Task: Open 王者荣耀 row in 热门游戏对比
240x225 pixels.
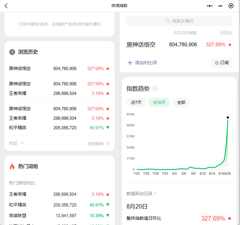Action: click(59, 194)
